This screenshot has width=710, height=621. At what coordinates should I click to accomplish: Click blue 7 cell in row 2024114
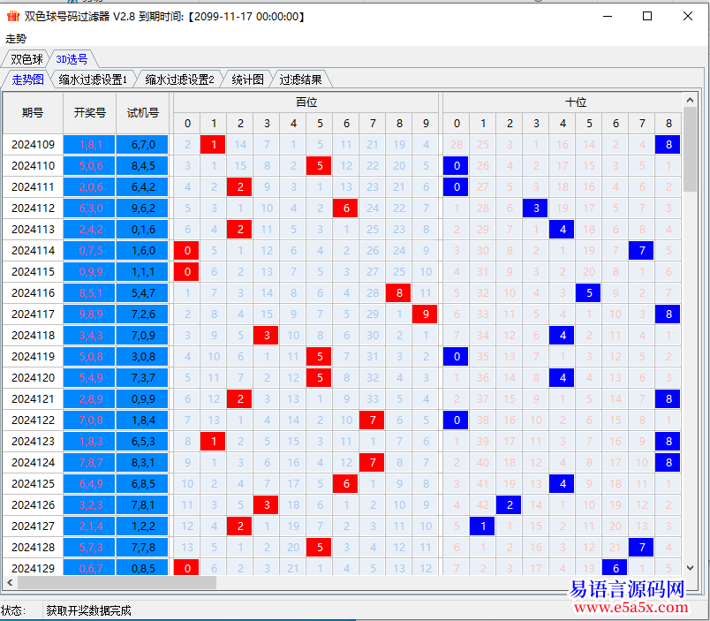[641, 251]
